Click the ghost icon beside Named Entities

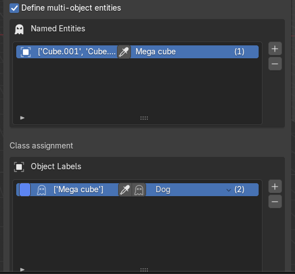pos(19,29)
